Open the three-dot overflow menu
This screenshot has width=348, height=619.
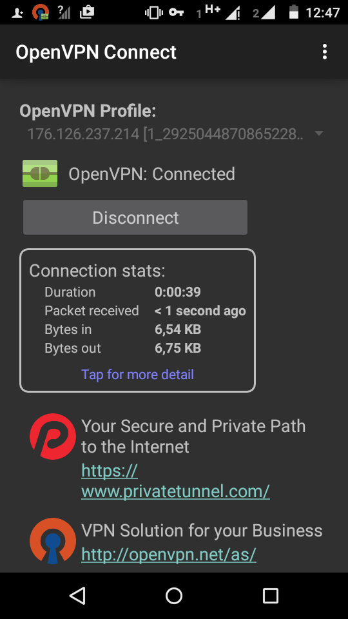[x=324, y=52]
